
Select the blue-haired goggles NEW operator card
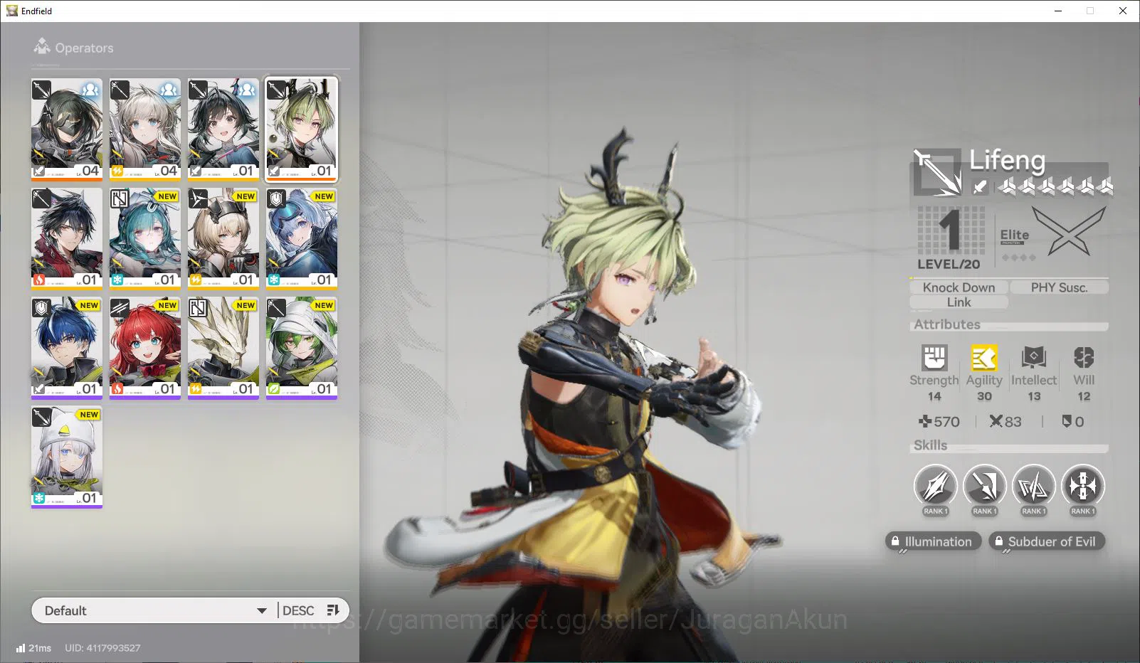click(x=302, y=238)
